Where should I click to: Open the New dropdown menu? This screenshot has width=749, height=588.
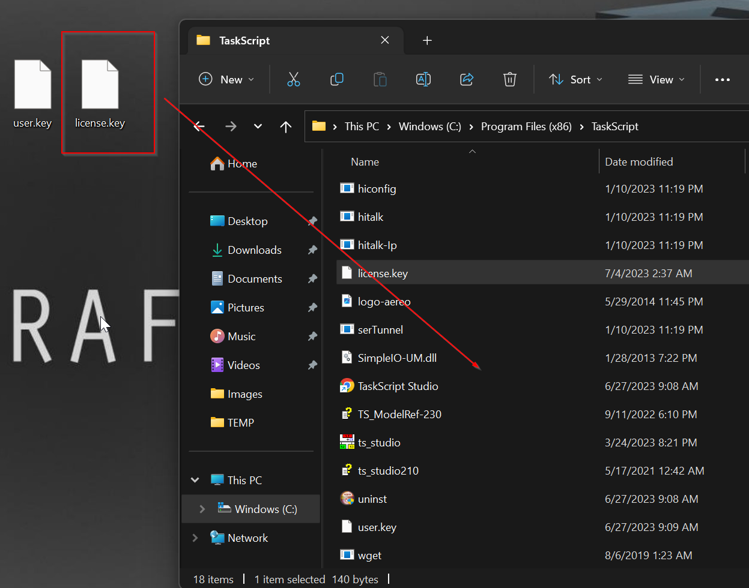click(x=226, y=79)
